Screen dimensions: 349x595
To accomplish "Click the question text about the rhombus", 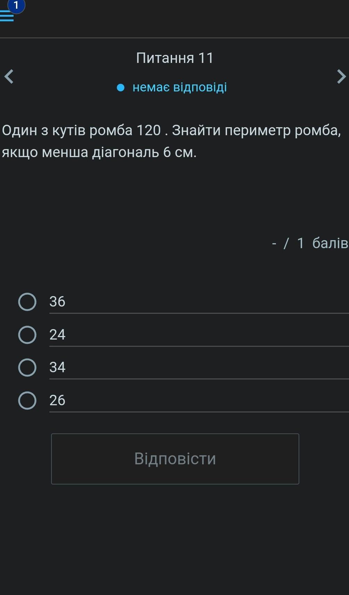I will coord(171,141).
